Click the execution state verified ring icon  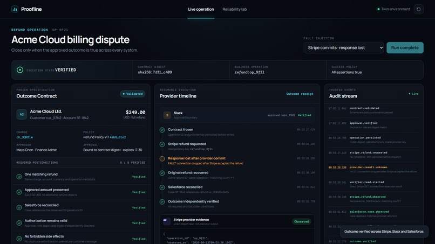point(20,70)
